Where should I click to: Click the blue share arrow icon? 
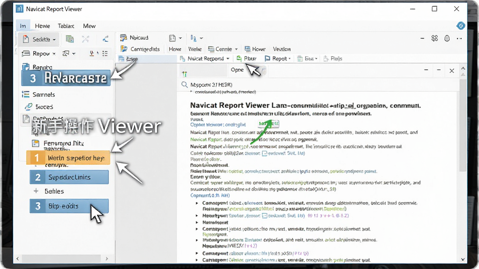tap(105, 39)
